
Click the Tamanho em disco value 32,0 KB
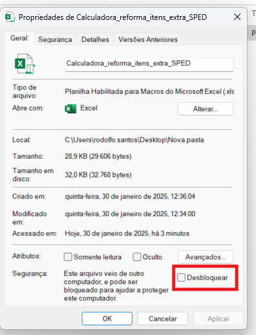pyautogui.click(x=98, y=175)
